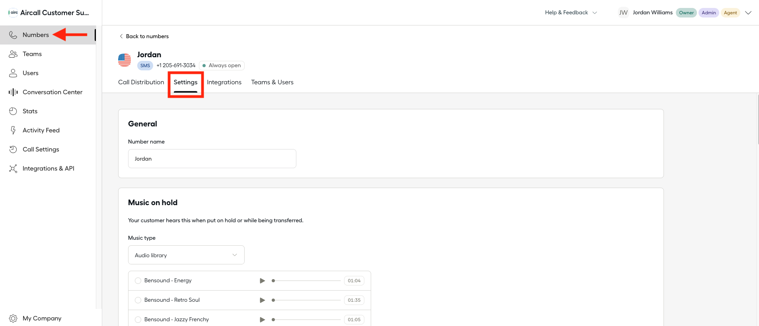Screen dimensions: 759x326
Task: Open Teams via its people icon
Action: click(x=13, y=54)
